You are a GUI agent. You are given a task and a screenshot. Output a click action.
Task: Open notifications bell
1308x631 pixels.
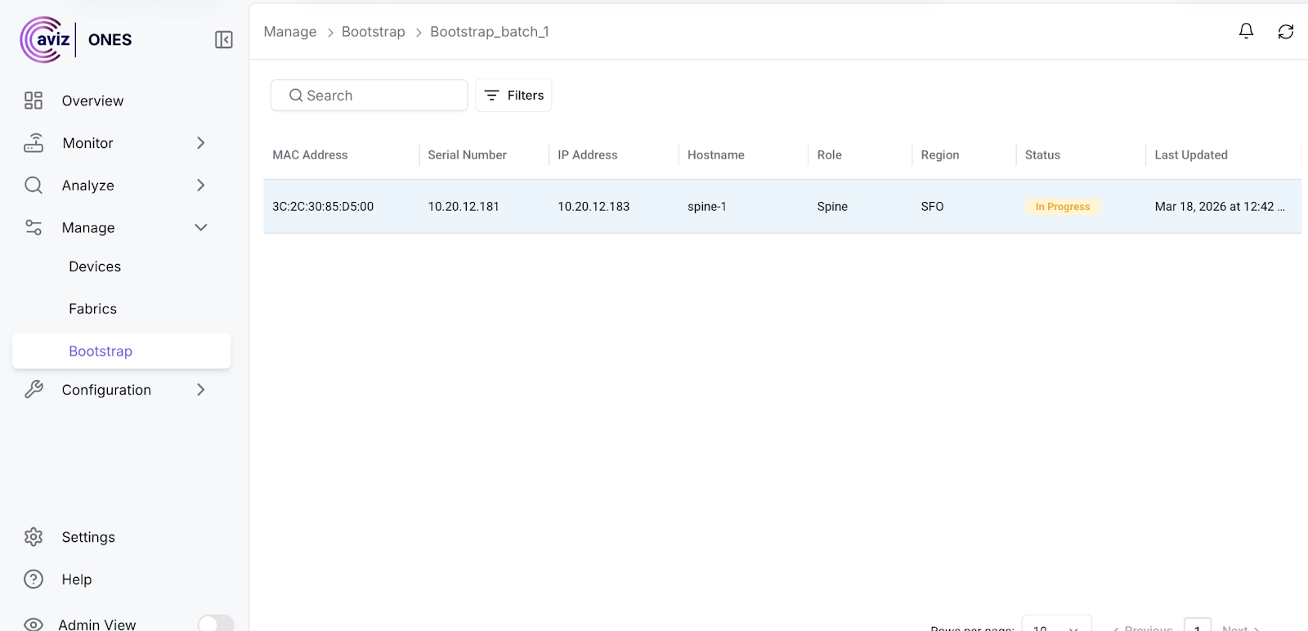pos(1246,31)
